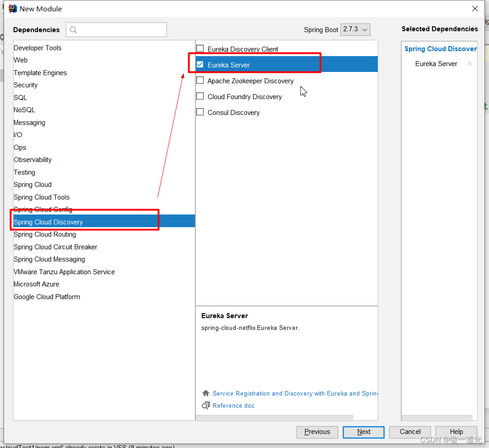Focus the dependencies search field
This screenshot has height=448, width=489.
tap(116, 29)
